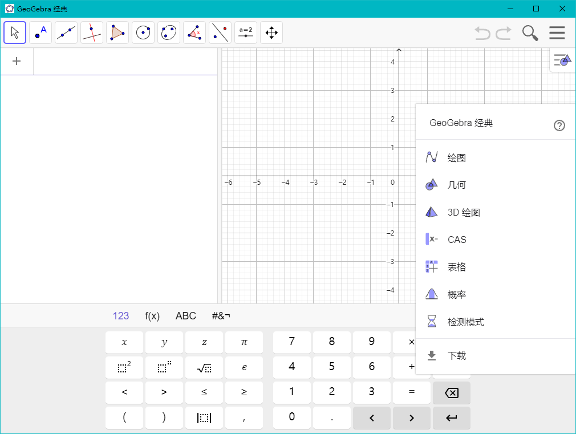Select the Point tool
Screen dimensions: 576x434
(40, 33)
